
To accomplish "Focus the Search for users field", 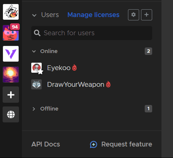I will [x=92, y=33].
